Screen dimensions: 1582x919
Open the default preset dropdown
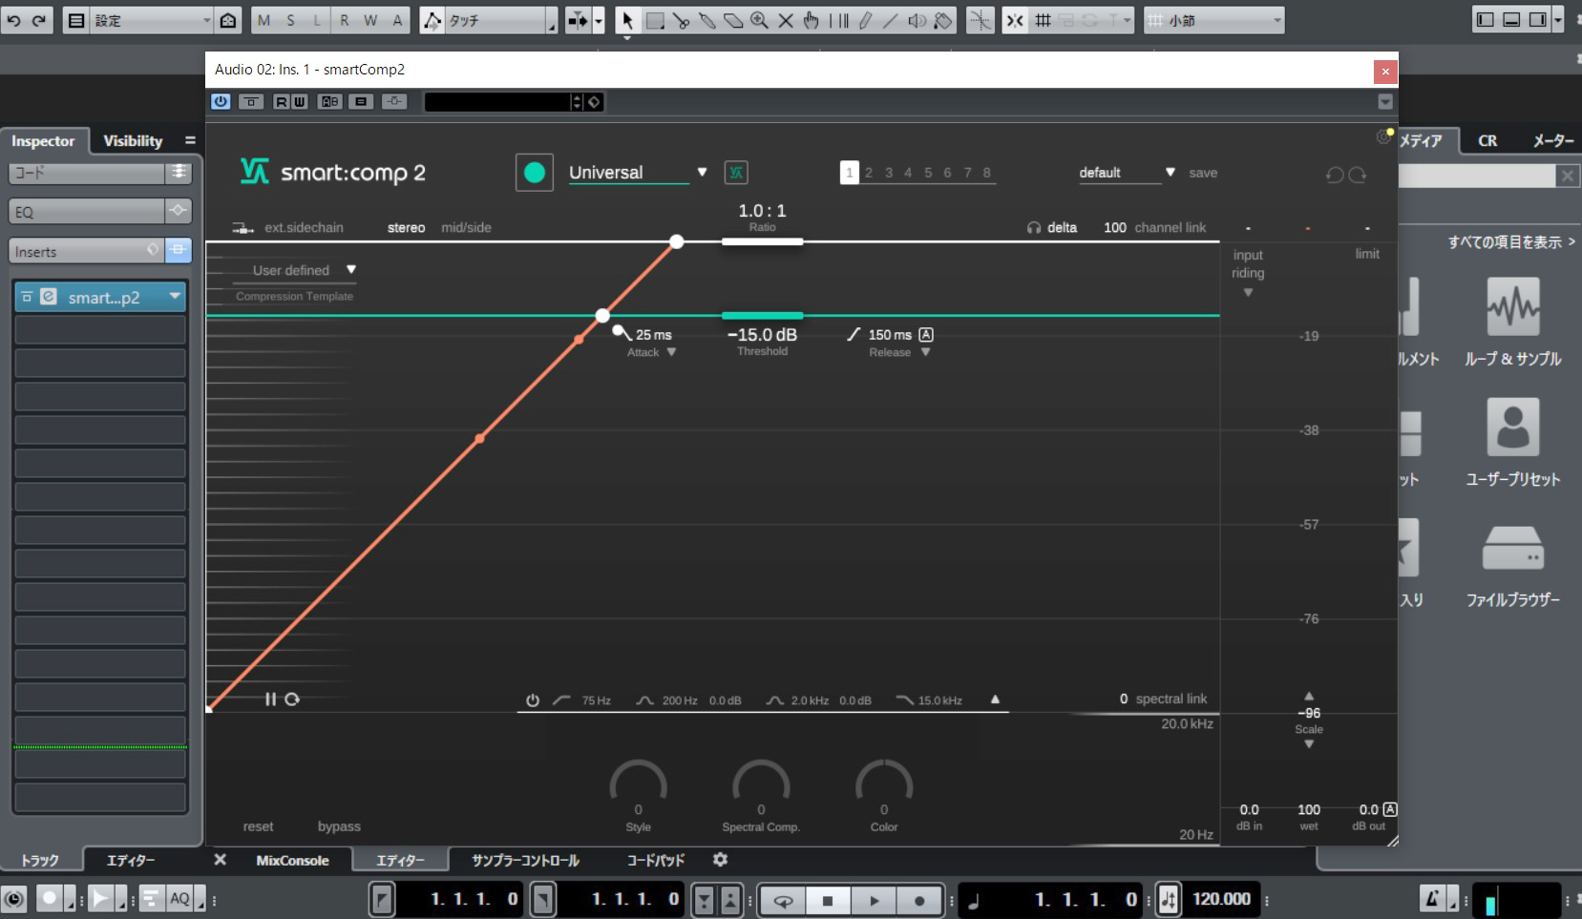1170,173
